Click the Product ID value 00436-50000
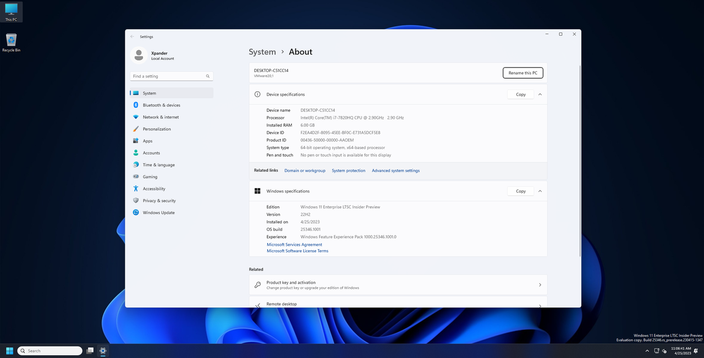 [327, 140]
